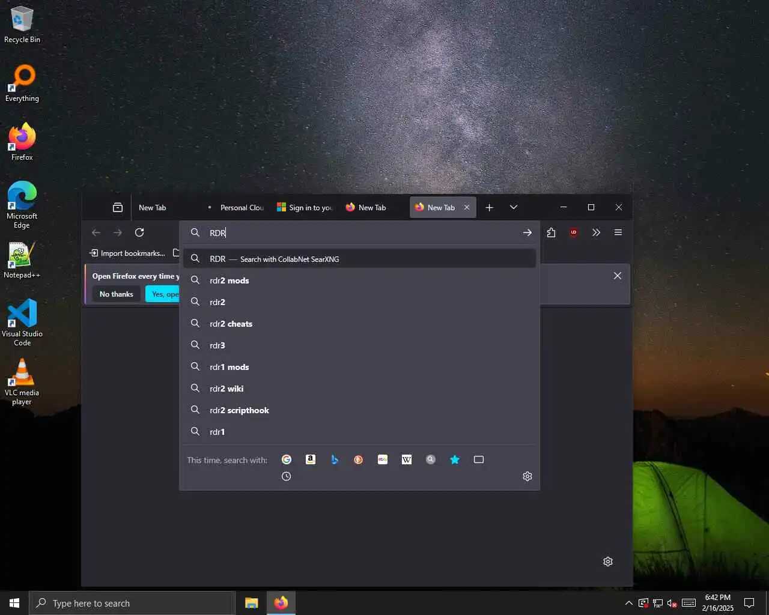Click inside the address bar text field
769x615 pixels.
click(360, 232)
